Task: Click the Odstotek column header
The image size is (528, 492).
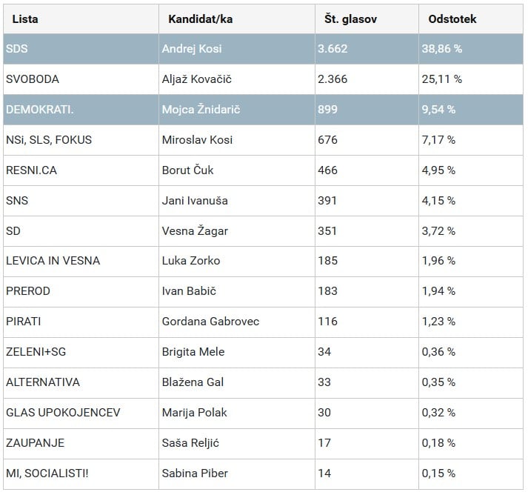Action: click(x=452, y=19)
